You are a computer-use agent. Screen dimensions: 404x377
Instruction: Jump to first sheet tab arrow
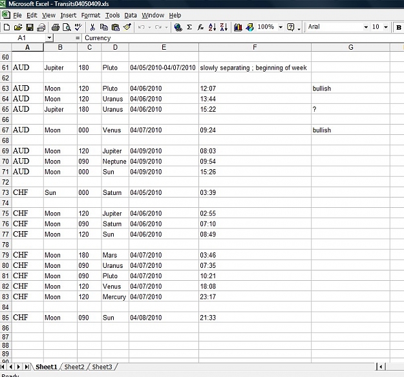click(x=3, y=367)
